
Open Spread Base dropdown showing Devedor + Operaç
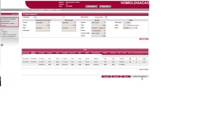click(x=98, y=28)
